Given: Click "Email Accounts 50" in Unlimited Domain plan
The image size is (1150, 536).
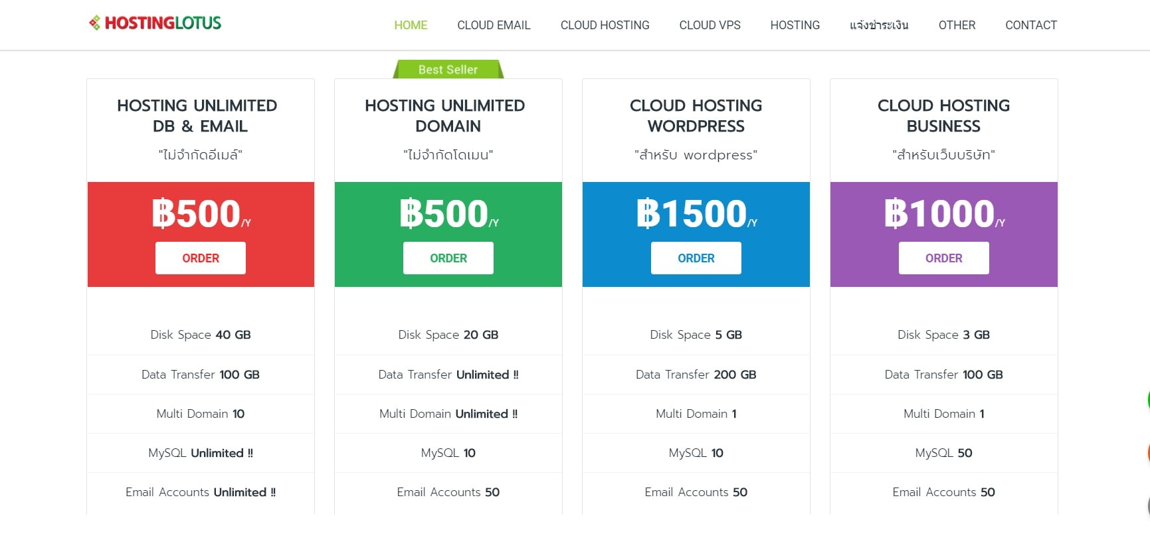Looking at the screenshot, I should coord(448,492).
